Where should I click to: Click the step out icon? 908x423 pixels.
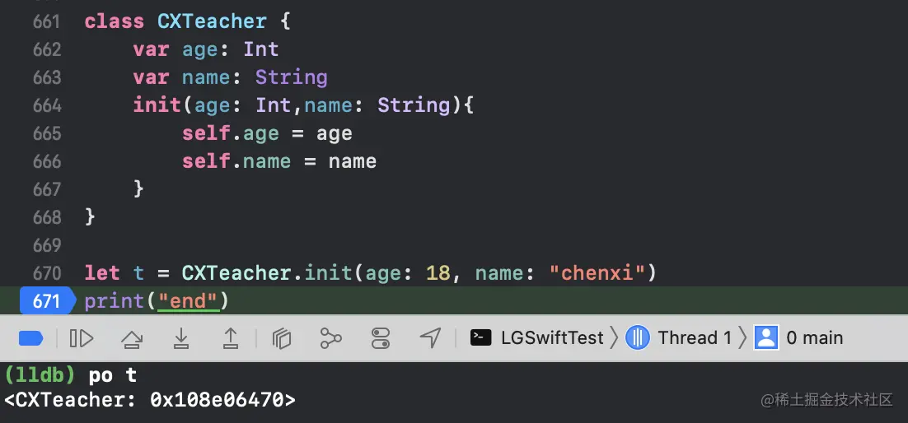(232, 338)
